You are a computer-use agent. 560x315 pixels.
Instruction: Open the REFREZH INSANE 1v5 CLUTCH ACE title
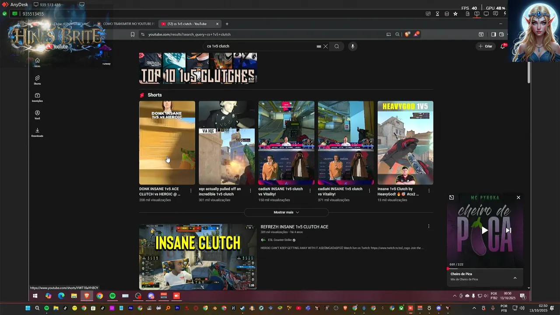point(294,227)
